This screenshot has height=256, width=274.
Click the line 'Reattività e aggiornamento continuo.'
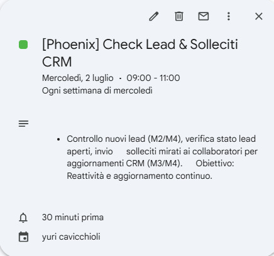coord(140,176)
